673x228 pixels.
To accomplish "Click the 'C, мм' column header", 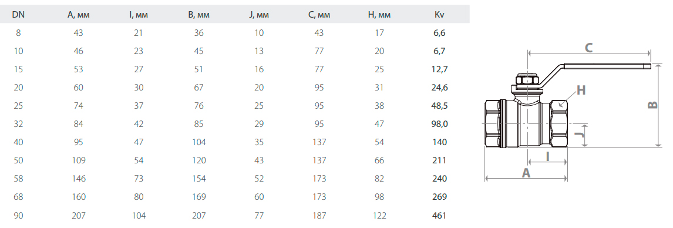I will [319, 15].
